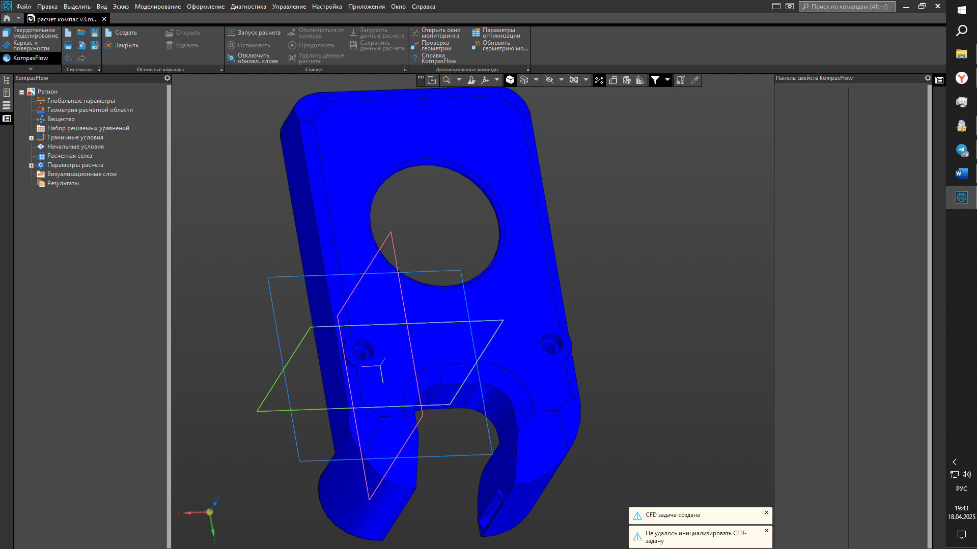Open the dropdown arrow beside the filter icon
This screenshot has width=977, height=549.
click(x=667, y=80)
